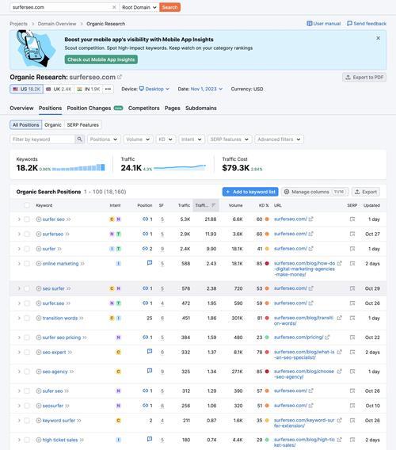Expand row details for keyword surfer

coord(19,421)
